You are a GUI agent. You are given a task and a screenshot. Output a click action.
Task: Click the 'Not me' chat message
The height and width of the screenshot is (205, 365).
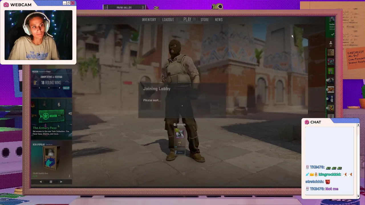click(332, 189)
